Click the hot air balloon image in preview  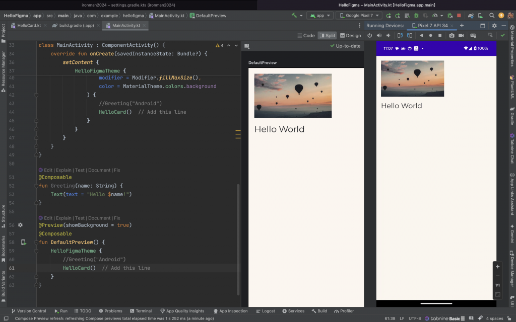coord(293,96)
